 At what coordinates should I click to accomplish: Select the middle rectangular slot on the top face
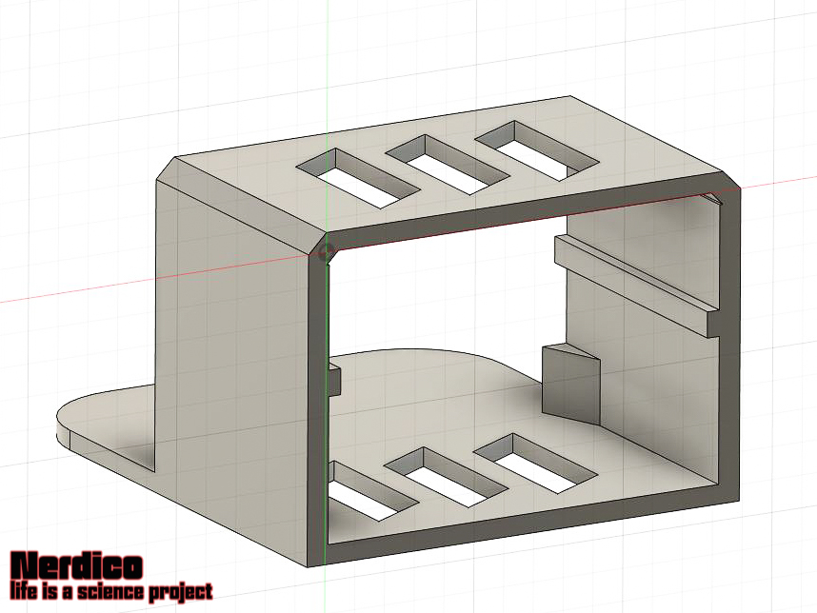coord(448,165)
